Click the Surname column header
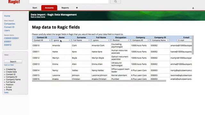 point(81,37)
